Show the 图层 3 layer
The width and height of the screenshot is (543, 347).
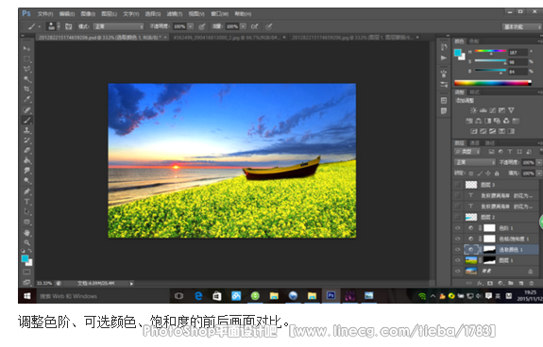click(457, 185)
